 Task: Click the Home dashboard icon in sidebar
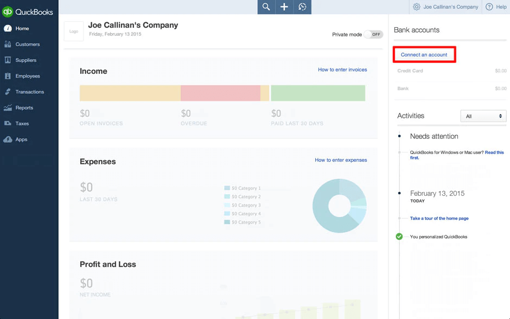click(8, 29)
